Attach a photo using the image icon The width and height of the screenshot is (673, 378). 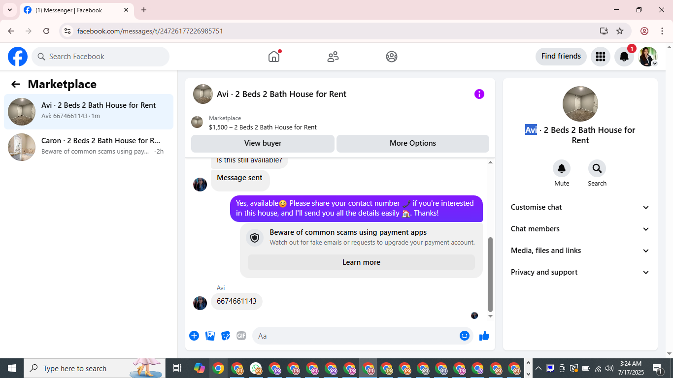tap(210, 336)
